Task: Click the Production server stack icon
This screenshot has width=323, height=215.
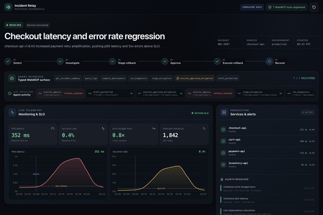Action: coord(224,113)
